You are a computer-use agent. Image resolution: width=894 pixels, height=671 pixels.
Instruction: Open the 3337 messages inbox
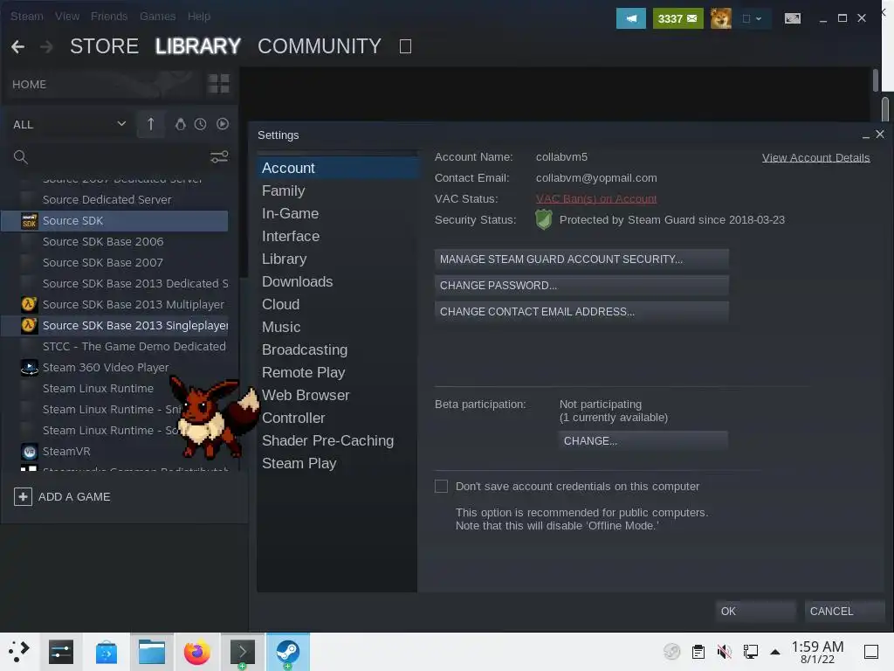click(677, 19)
